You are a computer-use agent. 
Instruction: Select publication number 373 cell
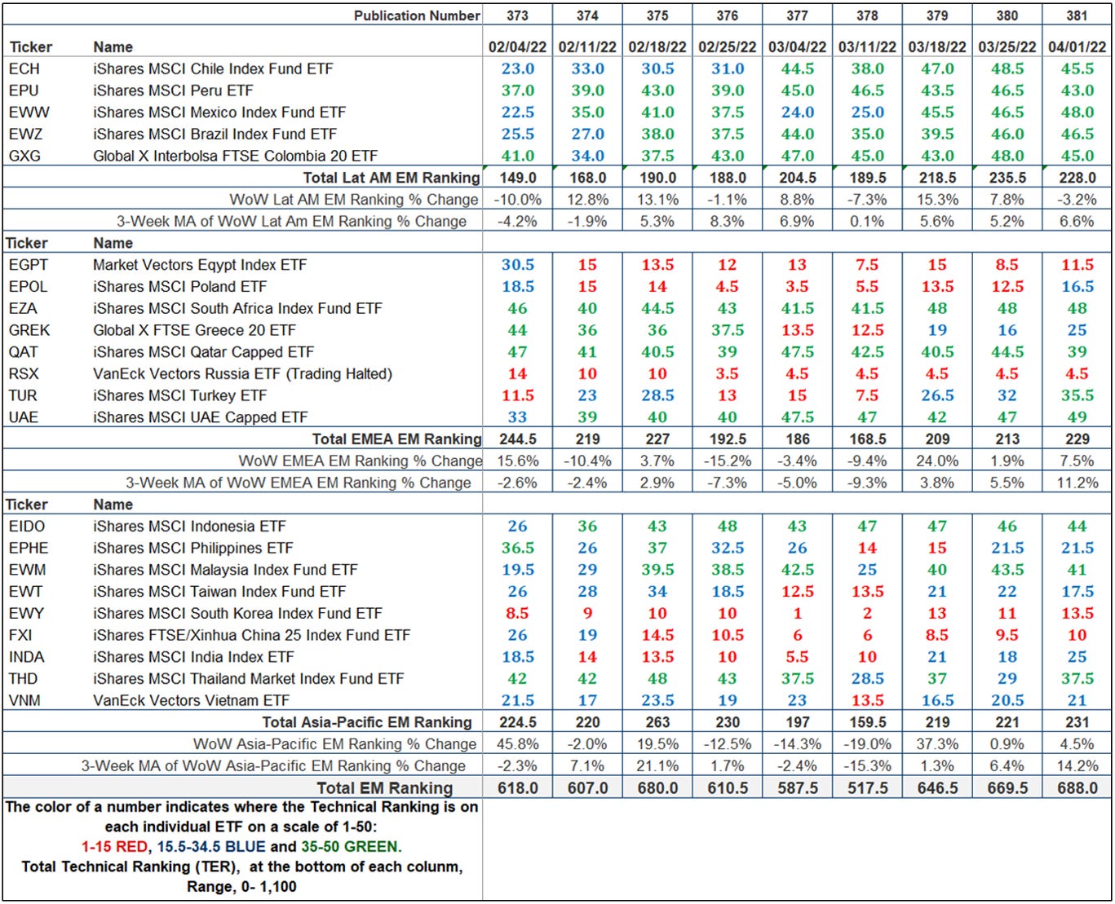click(517, 15)
